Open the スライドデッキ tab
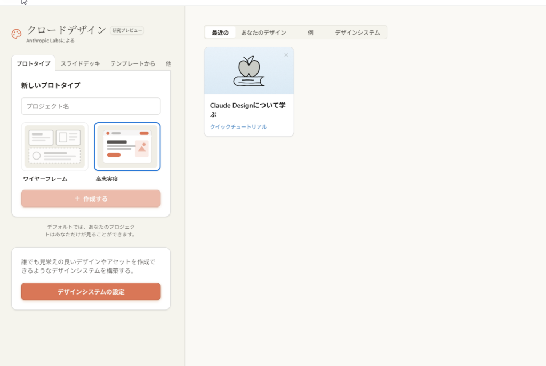Image resolution: width=546 pixels, height=366 pixels. (x=80, y=63)
